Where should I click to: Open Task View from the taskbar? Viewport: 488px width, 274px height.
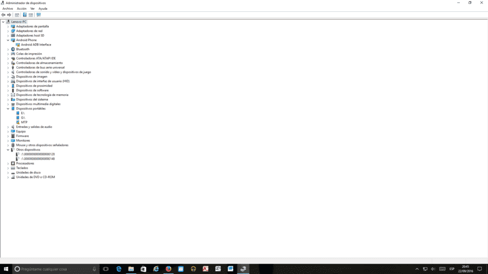[106, 269]
